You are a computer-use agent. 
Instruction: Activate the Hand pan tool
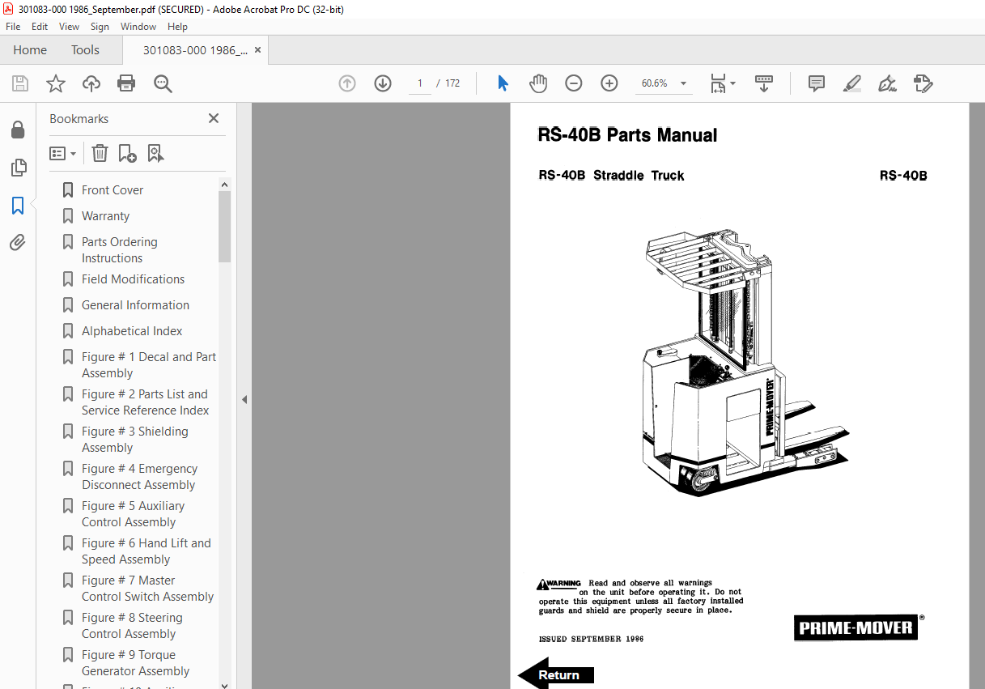(538, 83)
